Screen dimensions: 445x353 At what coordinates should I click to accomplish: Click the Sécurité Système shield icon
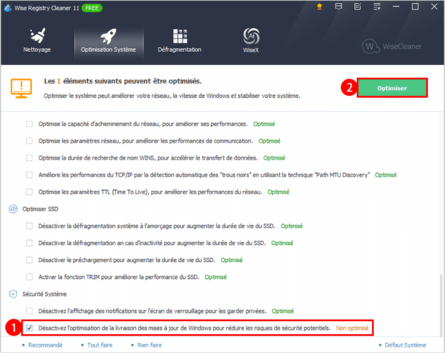click(x=14, y=294)
